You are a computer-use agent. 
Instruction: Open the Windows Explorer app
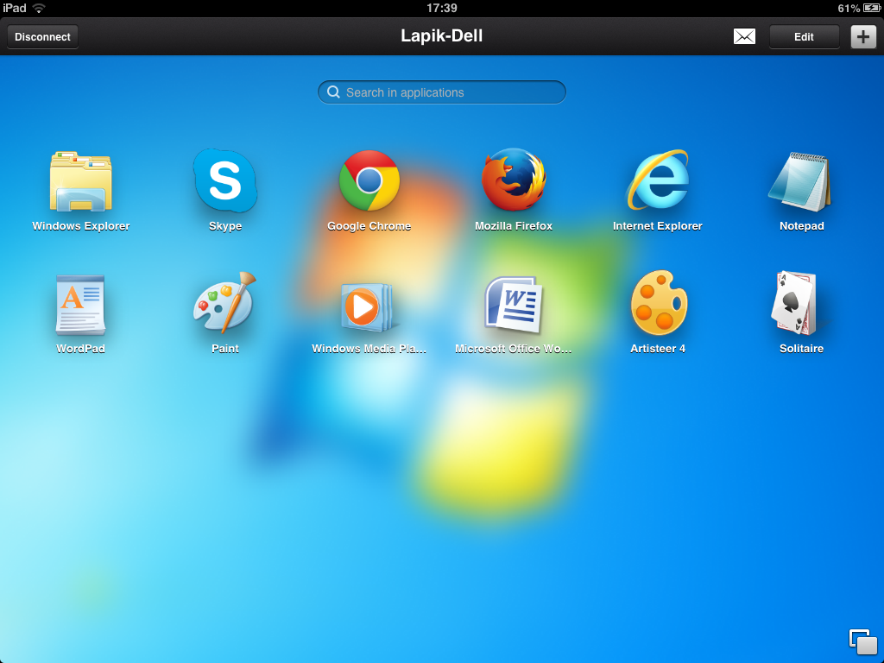tap(81, 182)
